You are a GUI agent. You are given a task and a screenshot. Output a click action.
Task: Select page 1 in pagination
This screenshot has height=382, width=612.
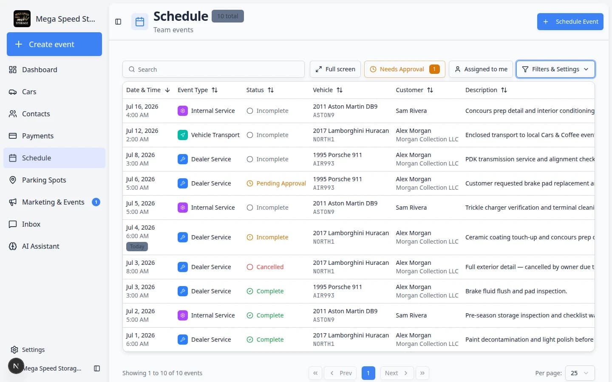point(368,373)
